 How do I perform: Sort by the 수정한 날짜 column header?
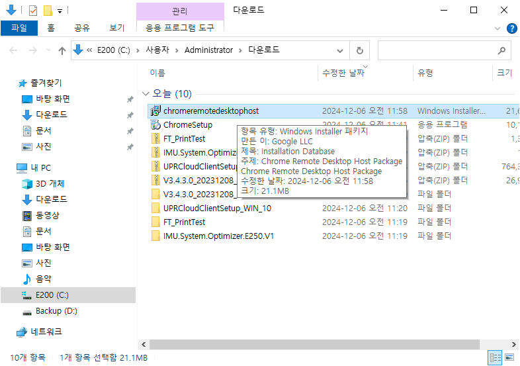click(x=343, y=73)
